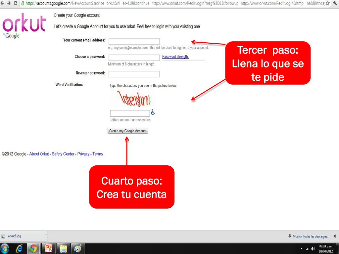Click the captcha accessibility wheelchair icon
Screen dimensions: 339x254
click(153, 112)
